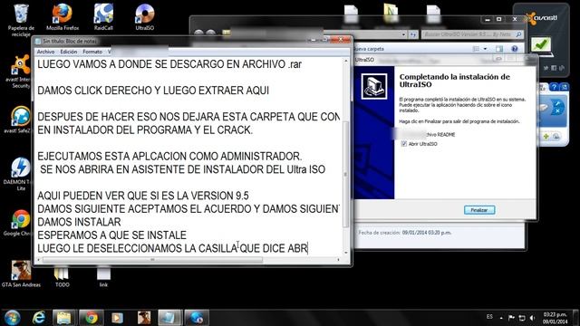Open the Edición menu in Notepad
The height and width of the screenshot is (326, 580).
click(x=69, y=52)
